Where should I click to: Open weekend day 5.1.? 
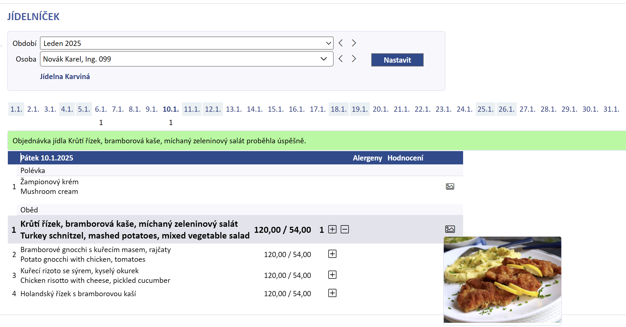tap(84, 109)
